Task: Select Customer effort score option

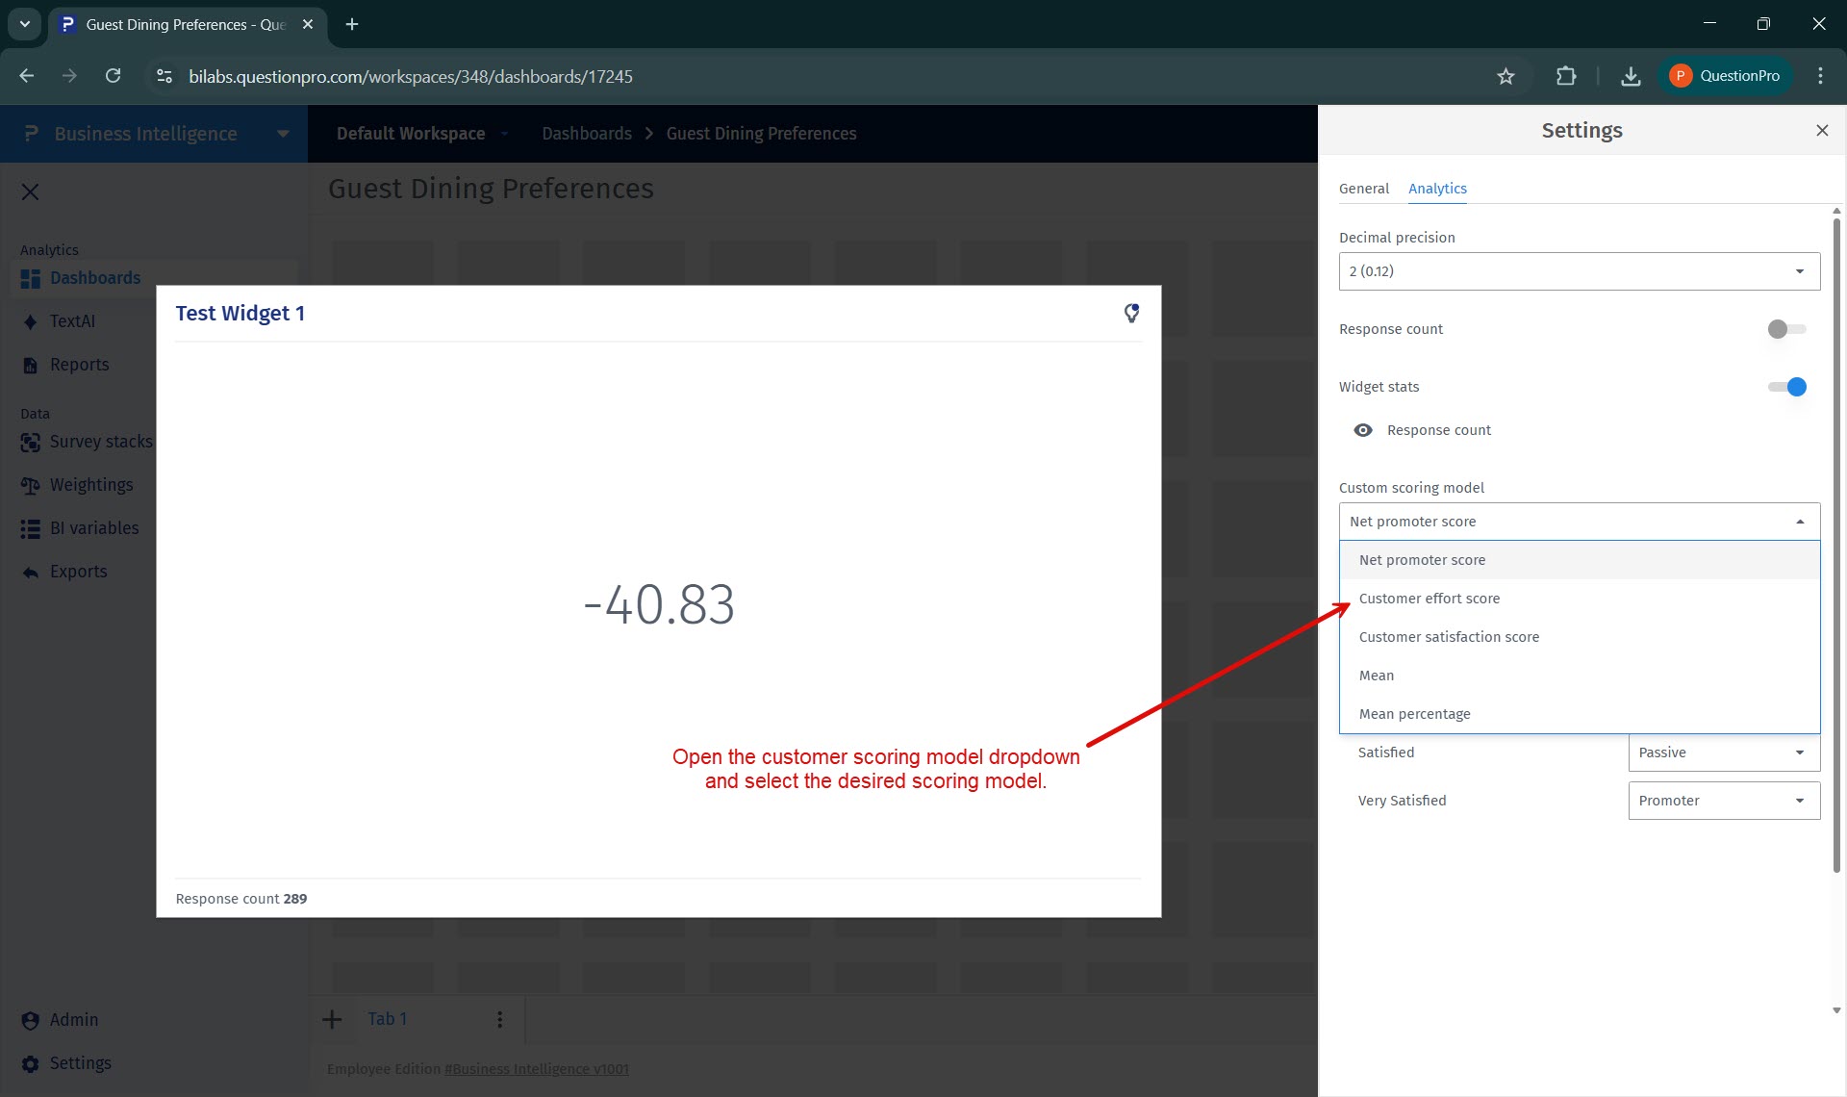Action: pyautogui.click(x=1429, y=599)
